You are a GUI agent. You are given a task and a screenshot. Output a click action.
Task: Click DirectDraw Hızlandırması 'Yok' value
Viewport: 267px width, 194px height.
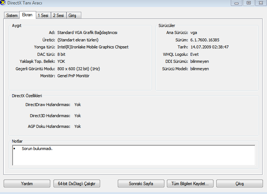click(78, 105)
